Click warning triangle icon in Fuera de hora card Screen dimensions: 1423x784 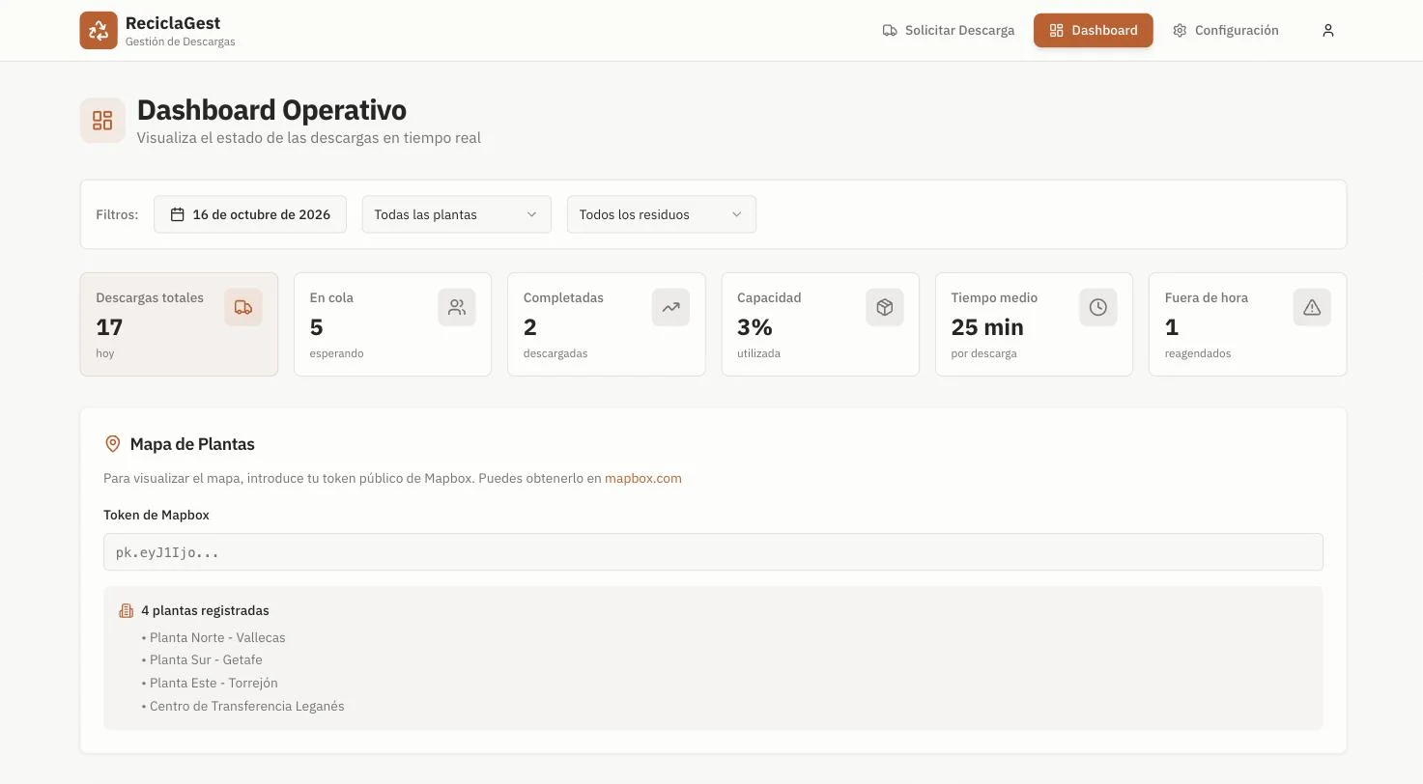coord(1312,307)
